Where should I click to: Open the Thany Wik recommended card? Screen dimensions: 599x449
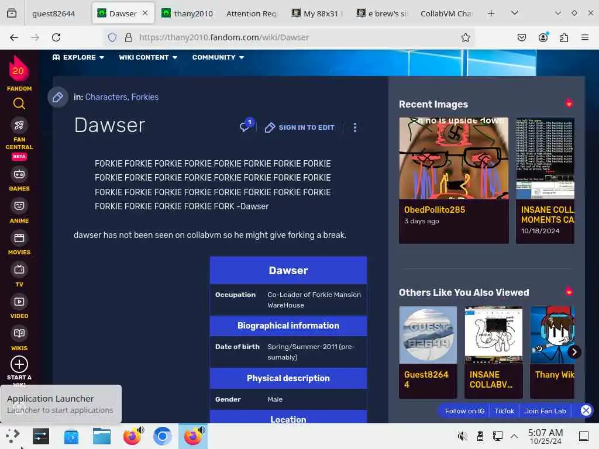[552, 352]
